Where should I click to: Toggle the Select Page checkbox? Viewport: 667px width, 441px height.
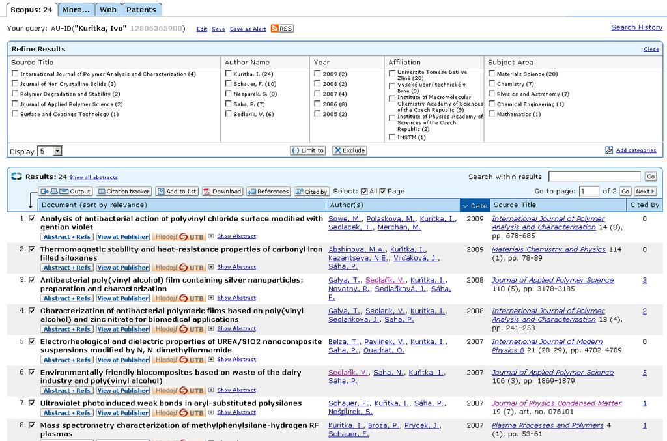tap(382, 192)
